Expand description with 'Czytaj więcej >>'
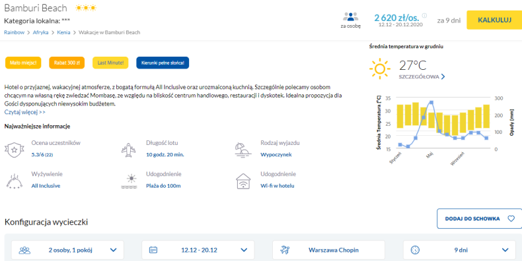 pos(25,112)
